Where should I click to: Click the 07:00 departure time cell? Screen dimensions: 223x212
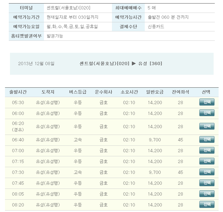18,151
